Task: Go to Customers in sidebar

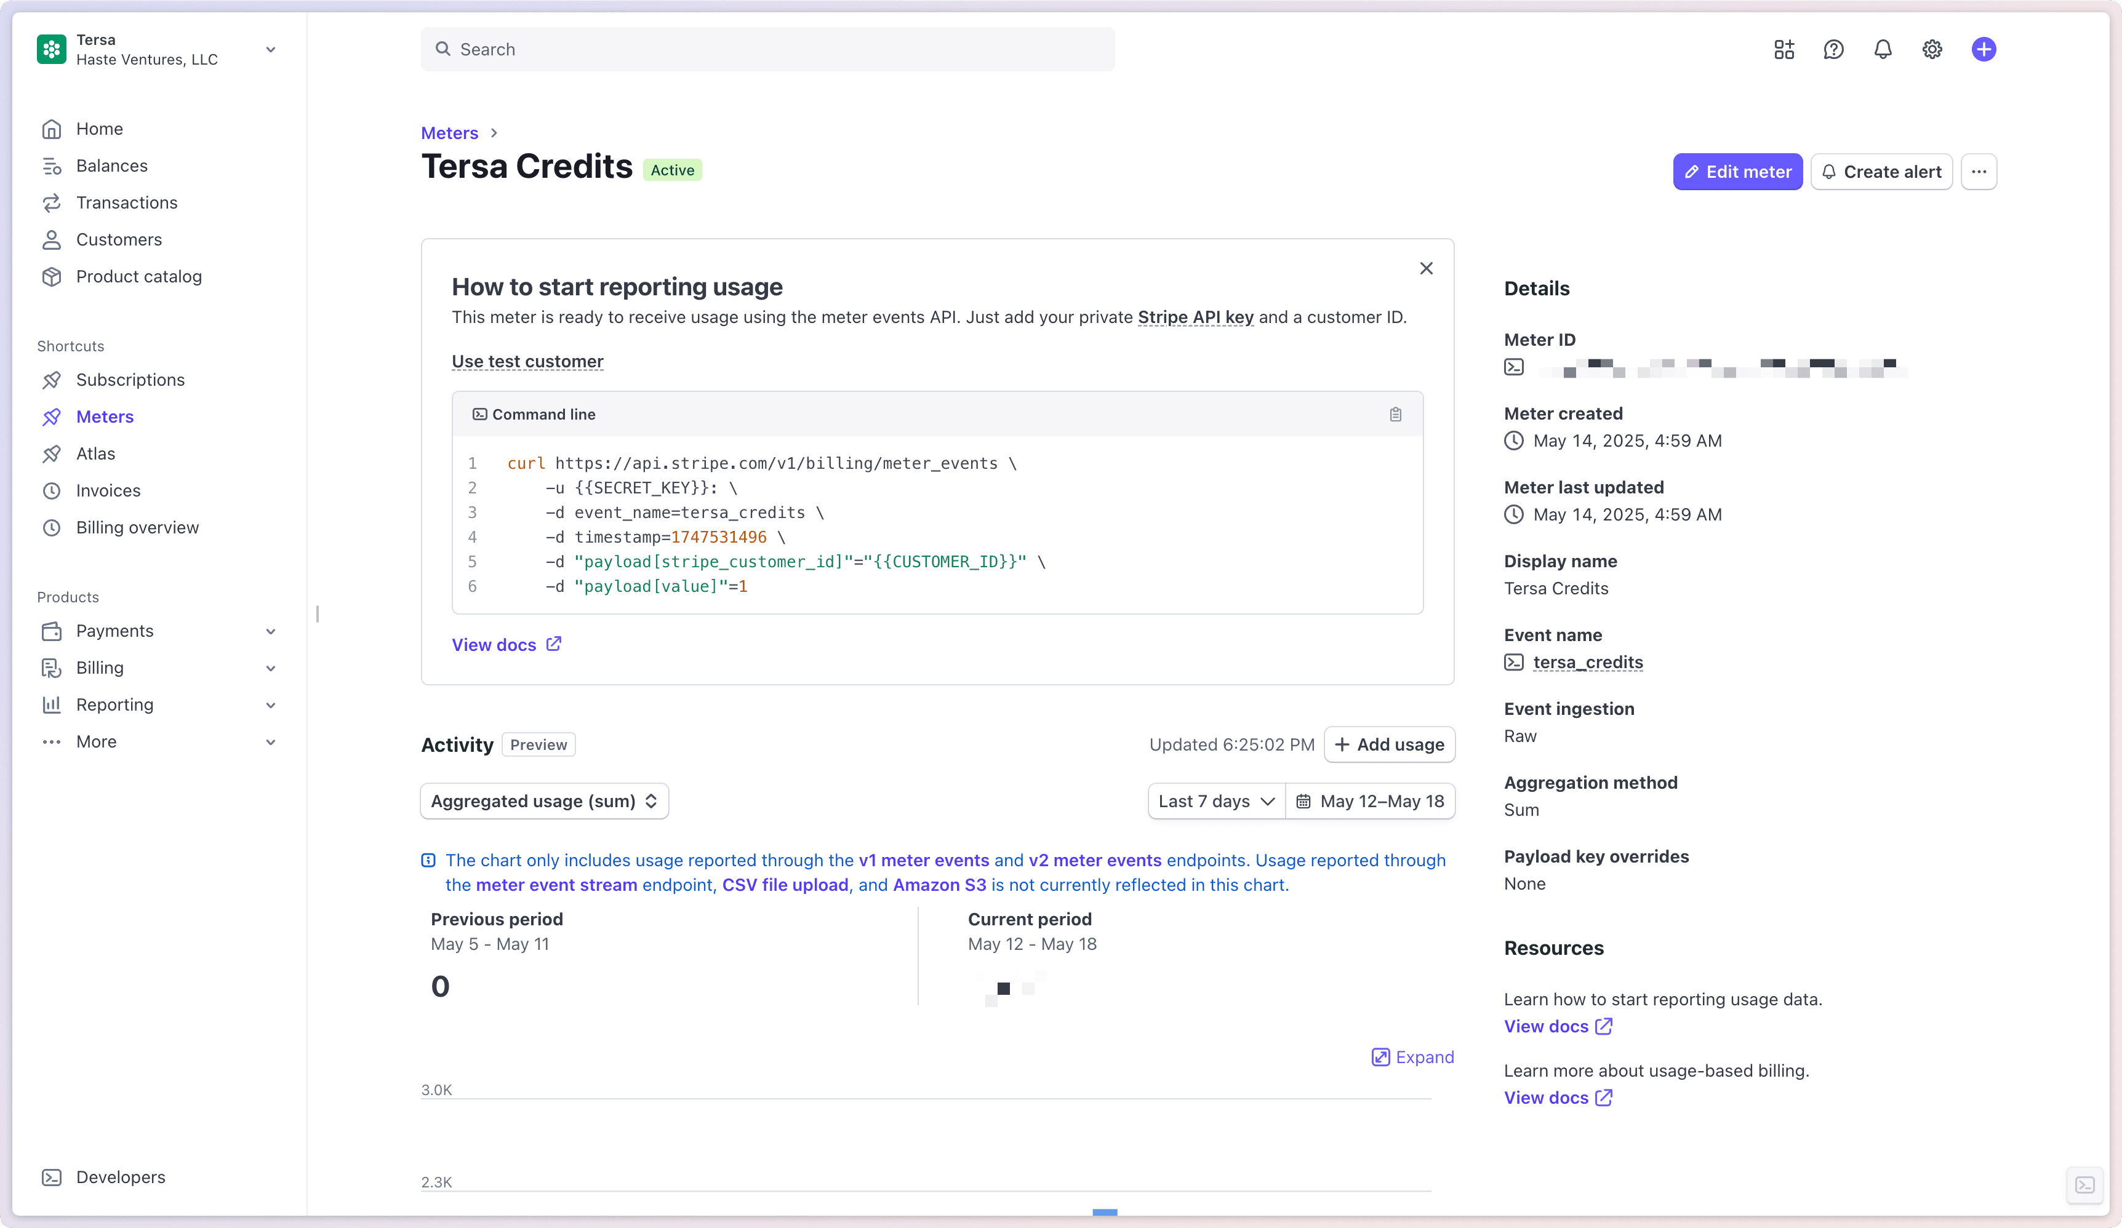Action: [119, 240]
